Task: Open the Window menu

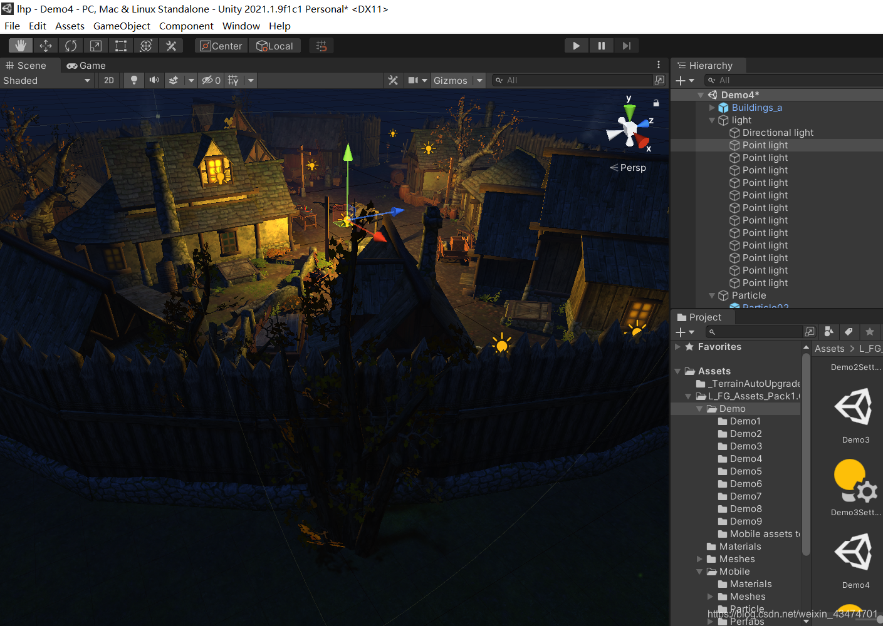Action: 241,26
